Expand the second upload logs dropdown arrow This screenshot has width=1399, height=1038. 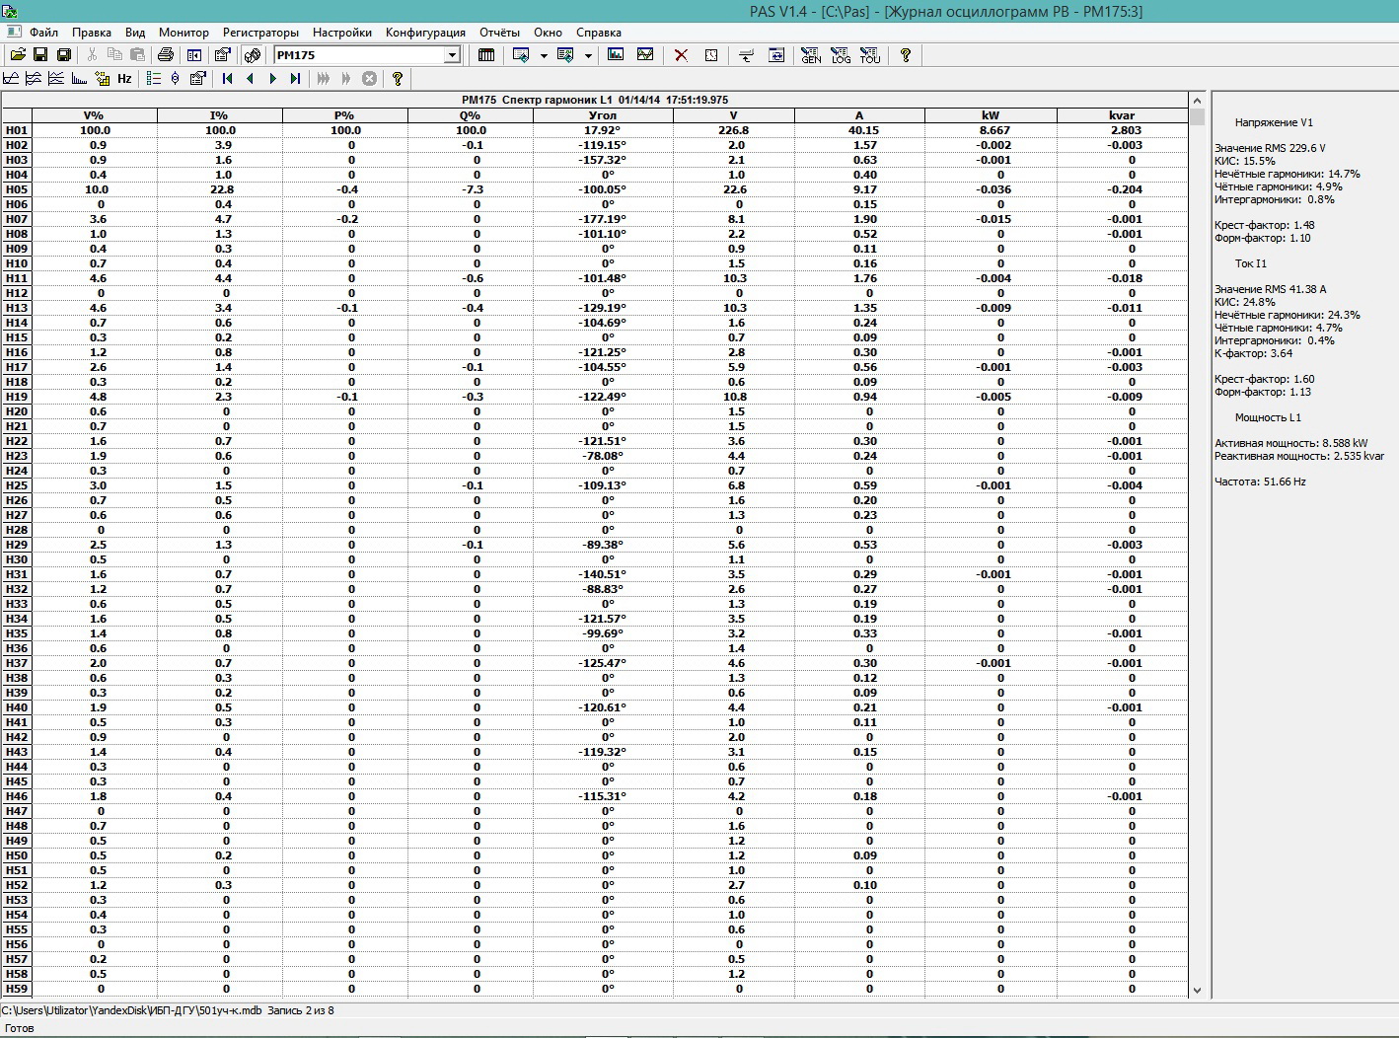(588, 55)
